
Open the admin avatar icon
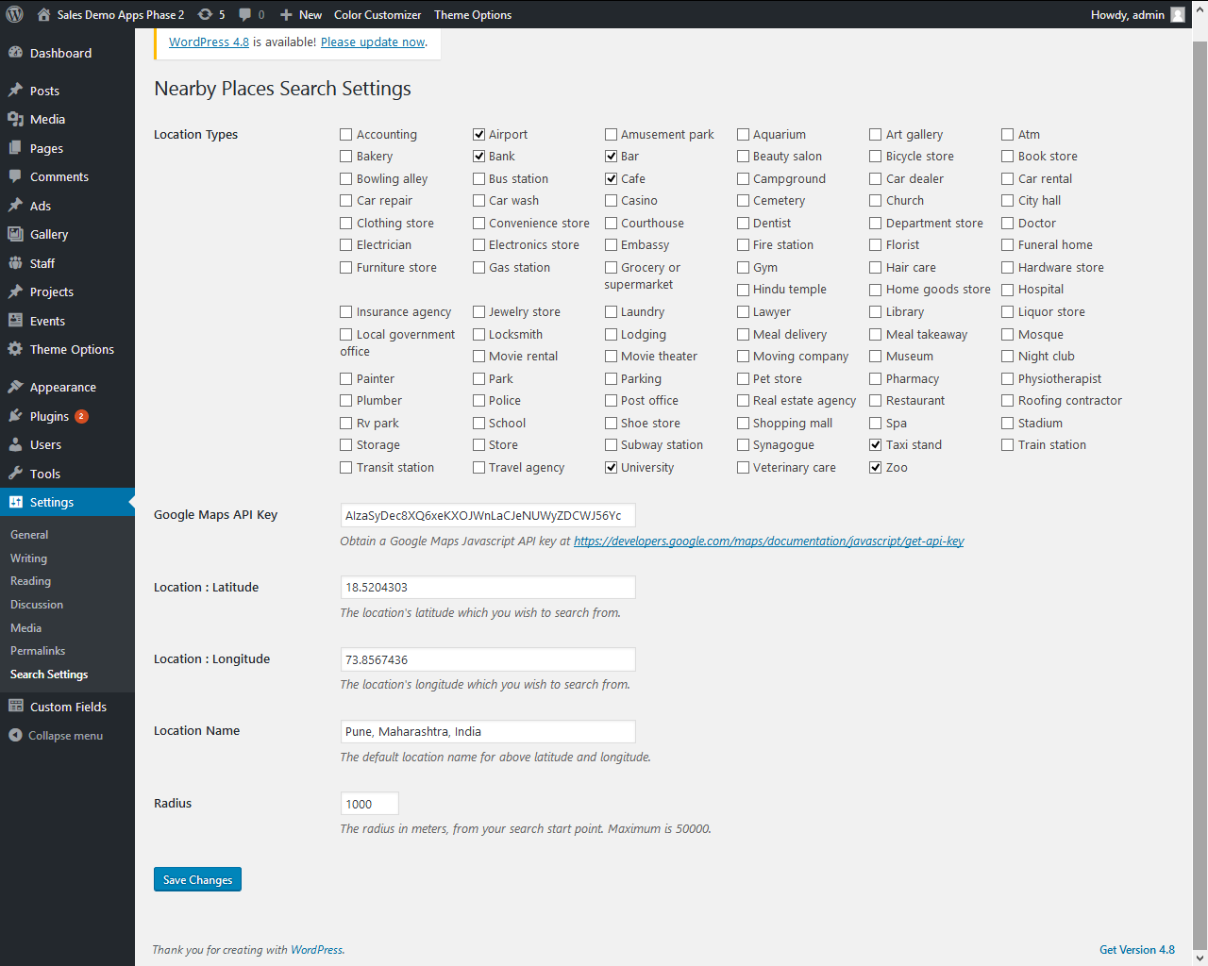click(1178, 14)
